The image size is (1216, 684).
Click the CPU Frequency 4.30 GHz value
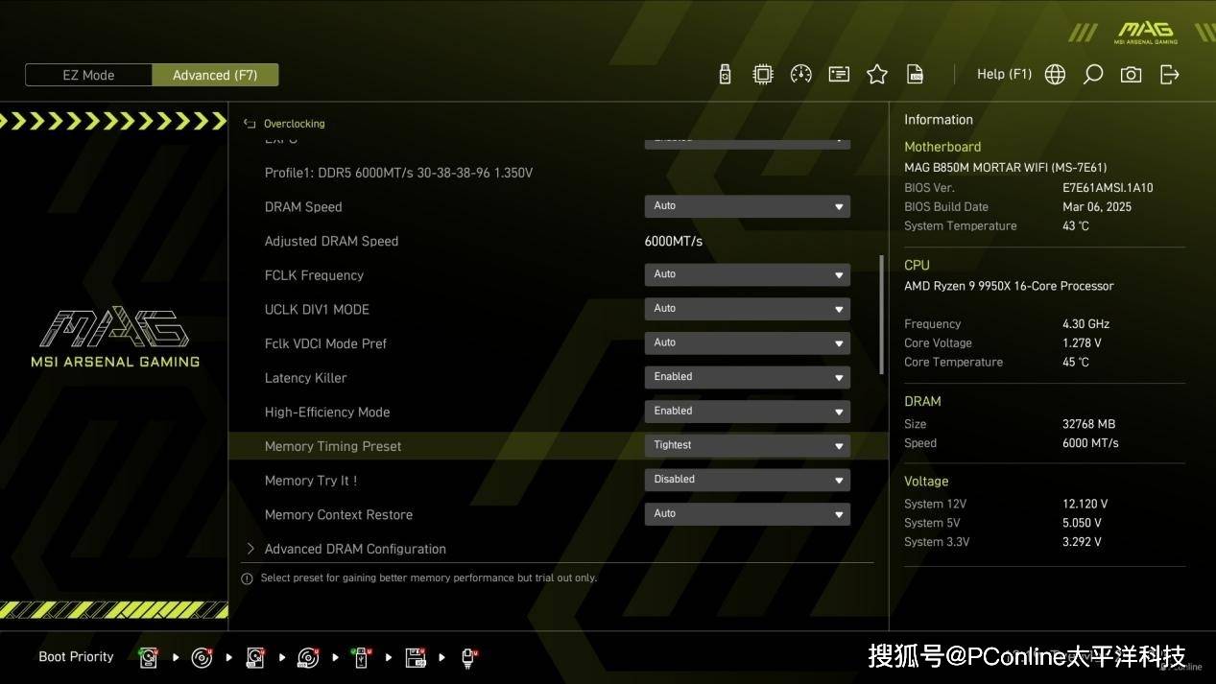1086,324
